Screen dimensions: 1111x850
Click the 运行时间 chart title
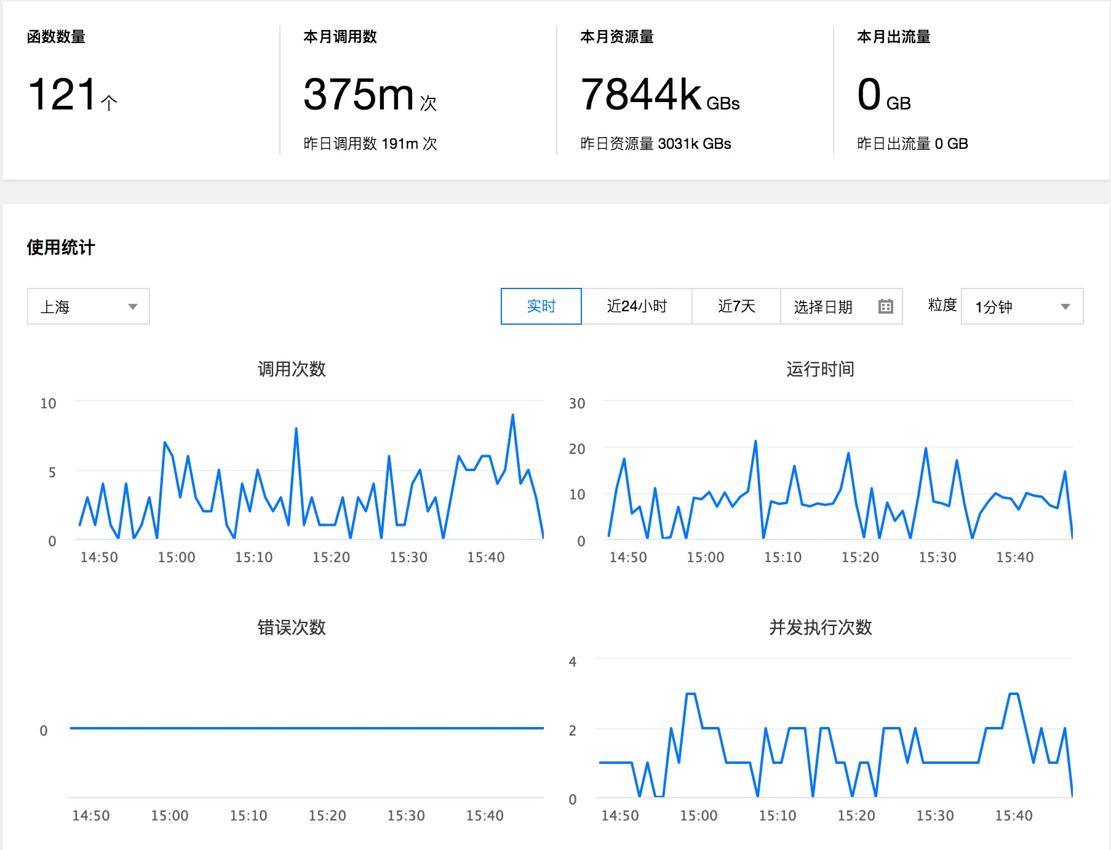pyautogui.click(x=820, y=369)
